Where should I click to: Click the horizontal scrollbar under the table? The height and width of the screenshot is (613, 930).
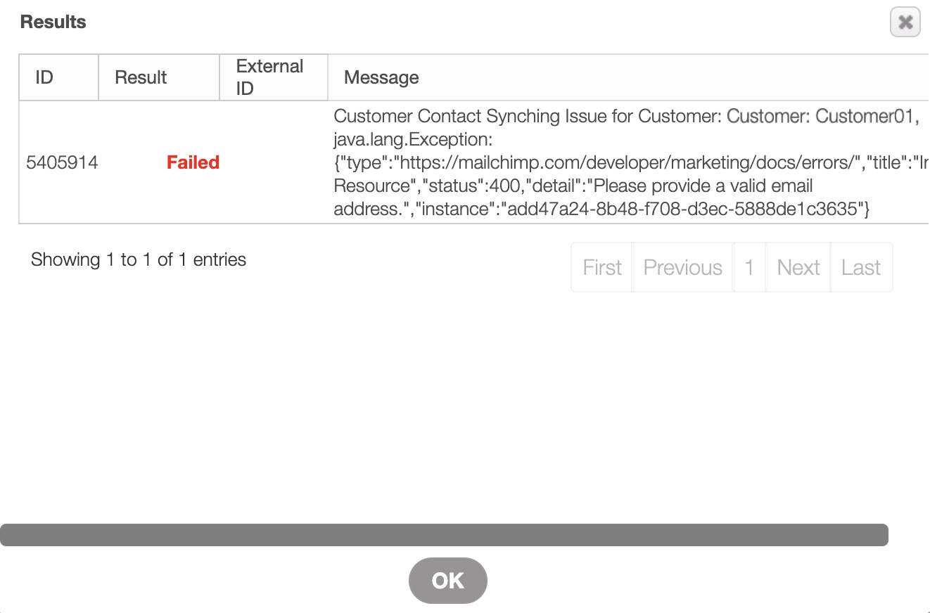443,535
